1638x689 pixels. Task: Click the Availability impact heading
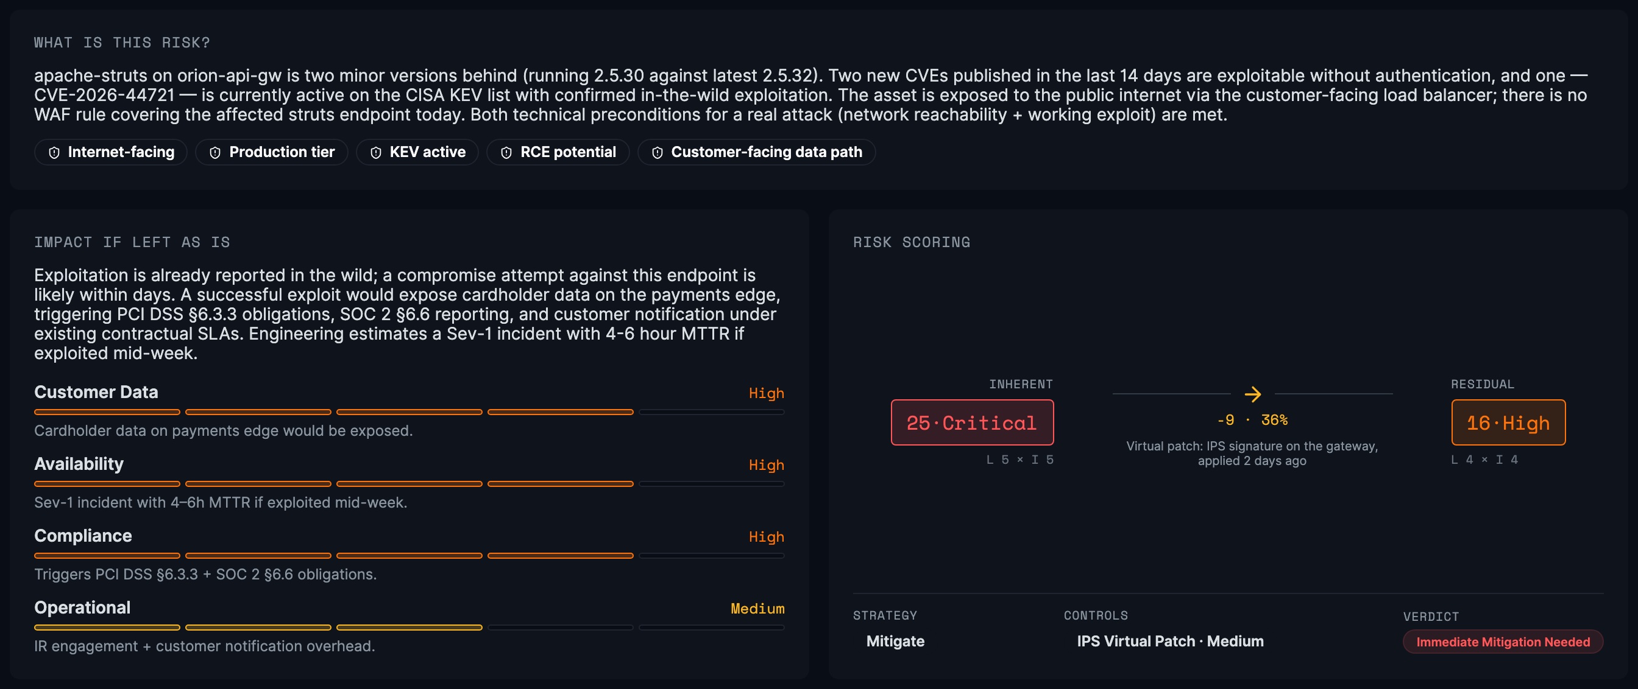coord(79,464)
